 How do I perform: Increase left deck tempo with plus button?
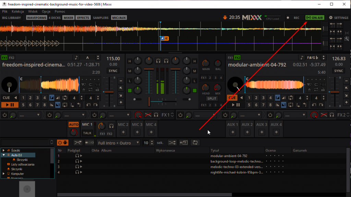[x=121, y=102]
